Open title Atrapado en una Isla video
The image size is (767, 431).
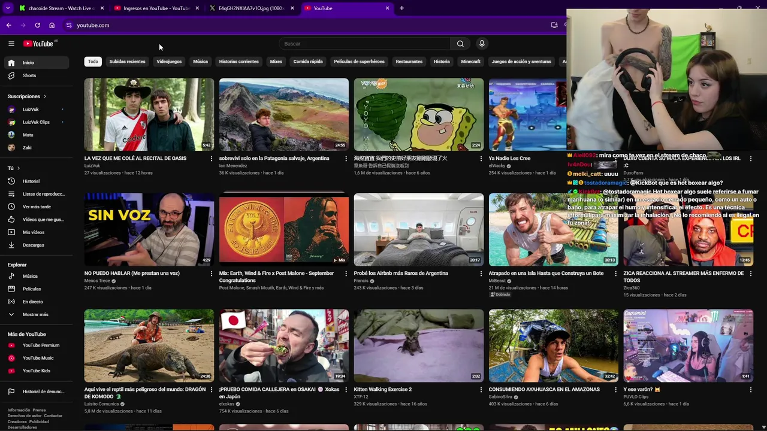pyautogui.click(x=546, y=274)
